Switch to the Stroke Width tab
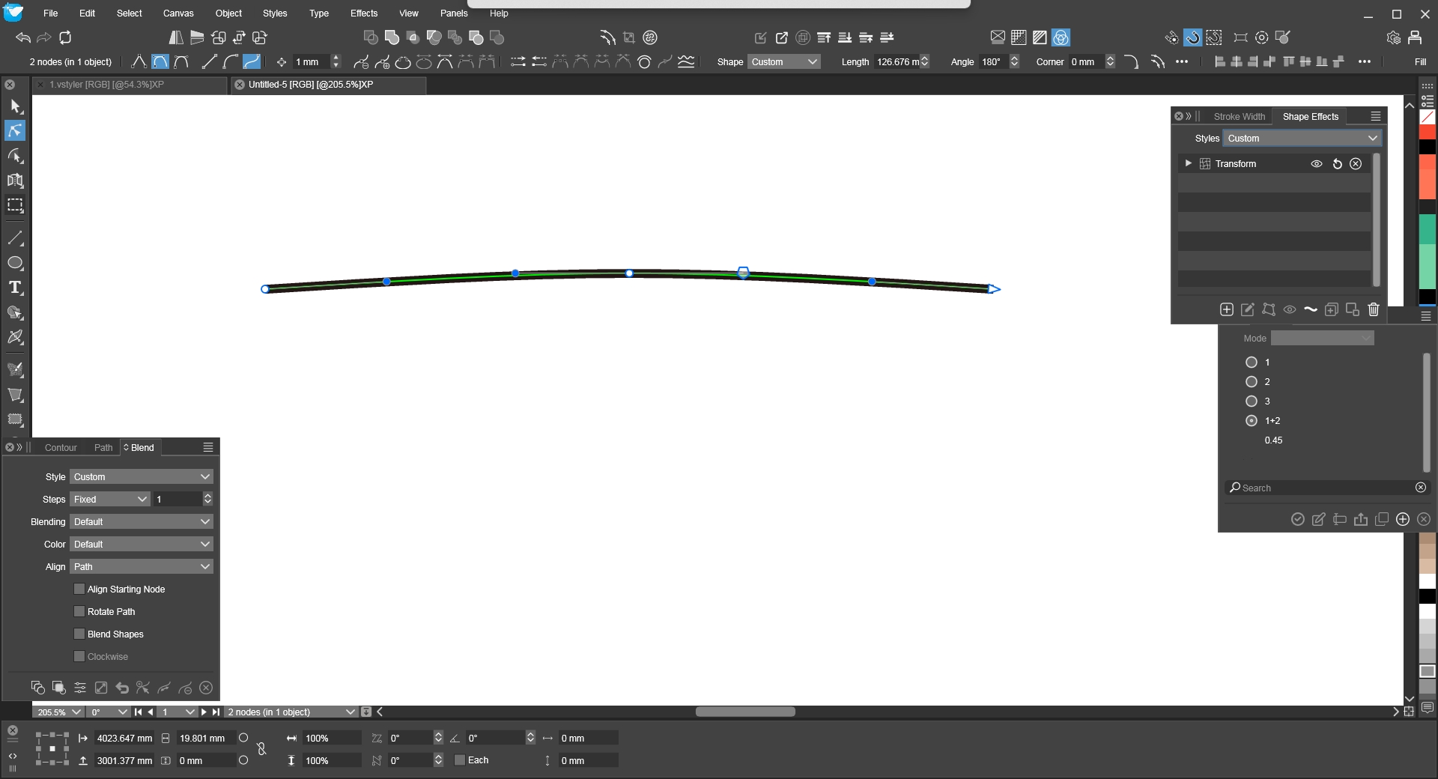Screen dimensions: 1438x779 1239,117
